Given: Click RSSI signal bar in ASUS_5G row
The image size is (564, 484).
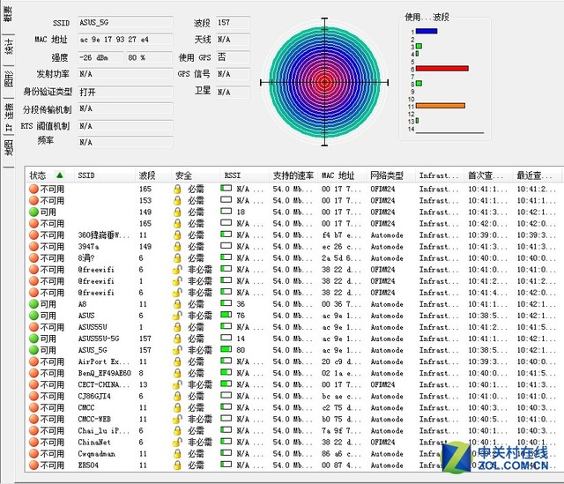Looking at the screenshot, I should coord(226,349).
